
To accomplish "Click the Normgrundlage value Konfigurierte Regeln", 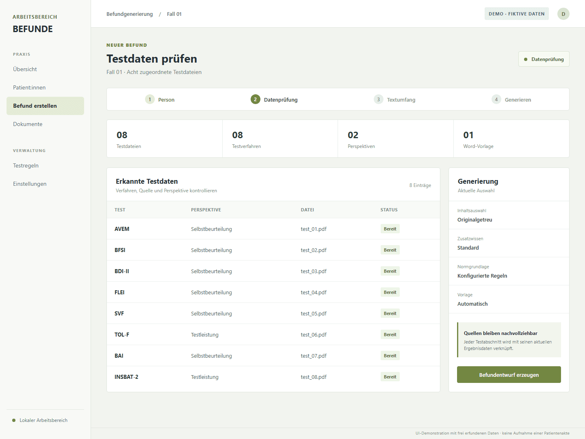I will point(482,276).
